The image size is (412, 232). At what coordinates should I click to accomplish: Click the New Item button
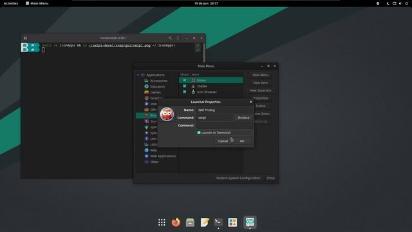coord(260,82)
